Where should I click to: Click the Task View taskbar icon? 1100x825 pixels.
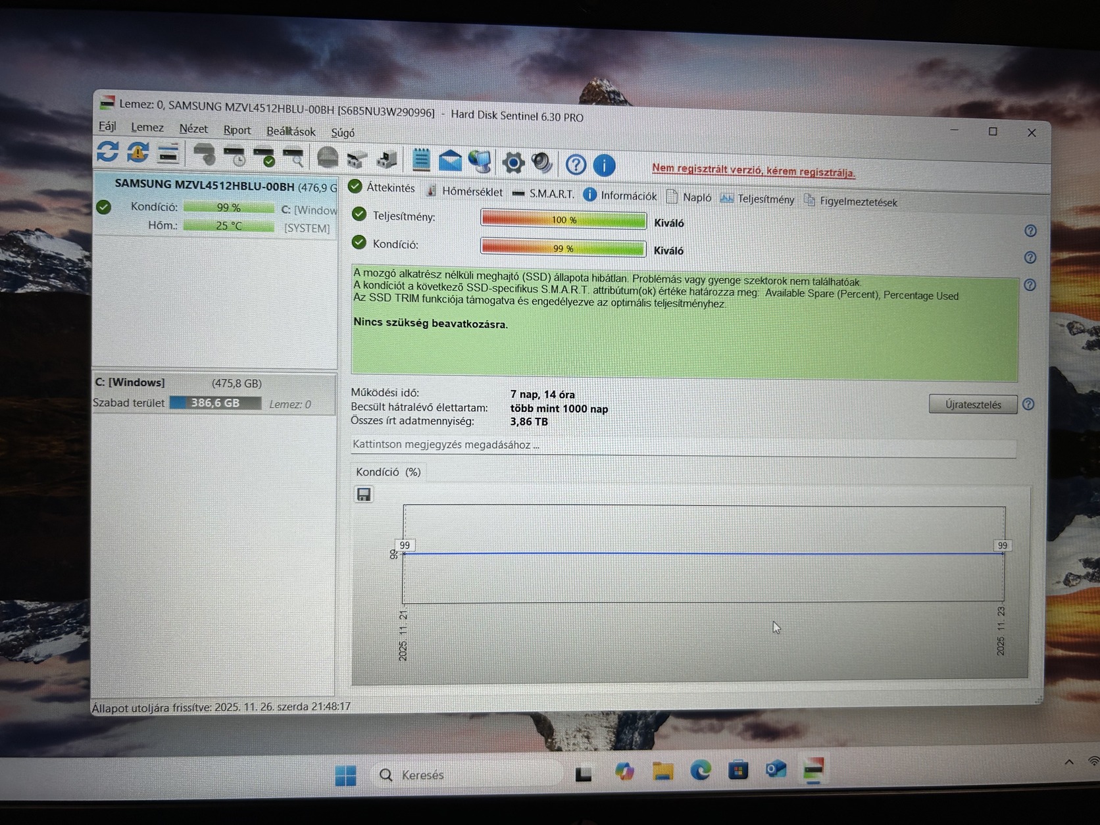click(x=584, y=774)
